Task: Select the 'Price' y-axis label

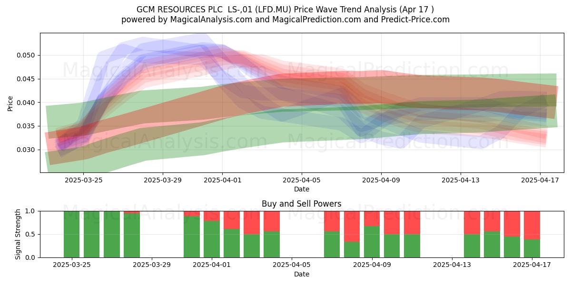Action: (x=10, y=103)
